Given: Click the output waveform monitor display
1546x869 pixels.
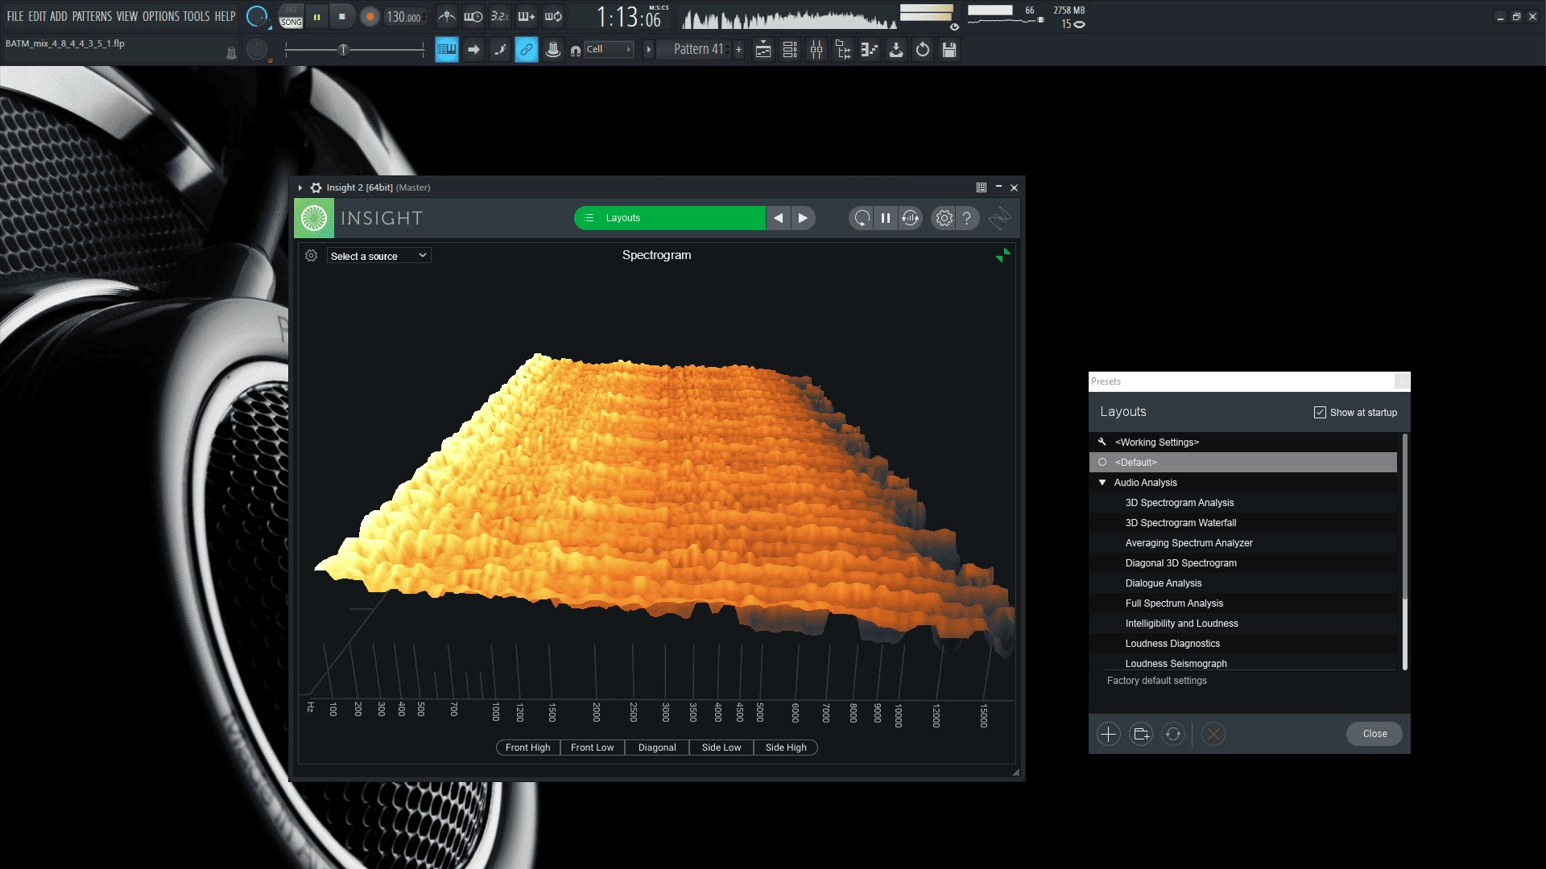Looking at the screenshot, I should coord(789,17).
